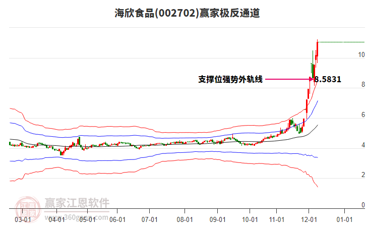This screenshot has width=366, height=227.
Task: Click the 09-01 date axis label
Action: pos(218,219)
